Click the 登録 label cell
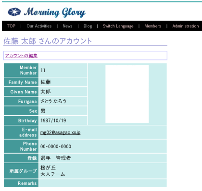Image resolution: width=202 pixels, height=191 pixels. point(21,158)
